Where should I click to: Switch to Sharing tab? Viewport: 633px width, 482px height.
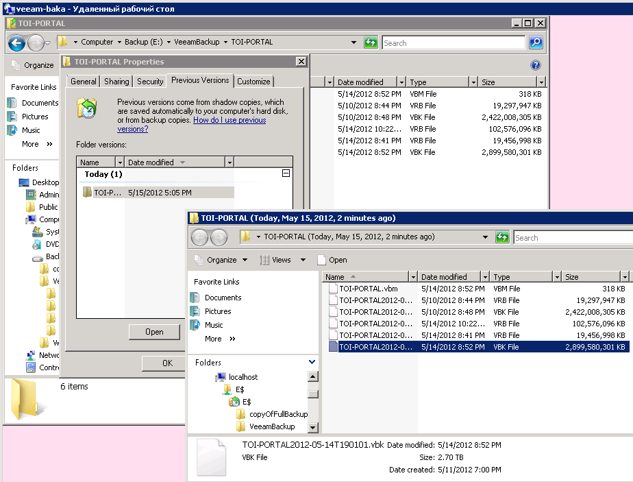116,81
